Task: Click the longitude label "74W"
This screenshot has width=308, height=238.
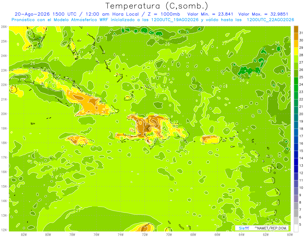Action: (121, 235)
